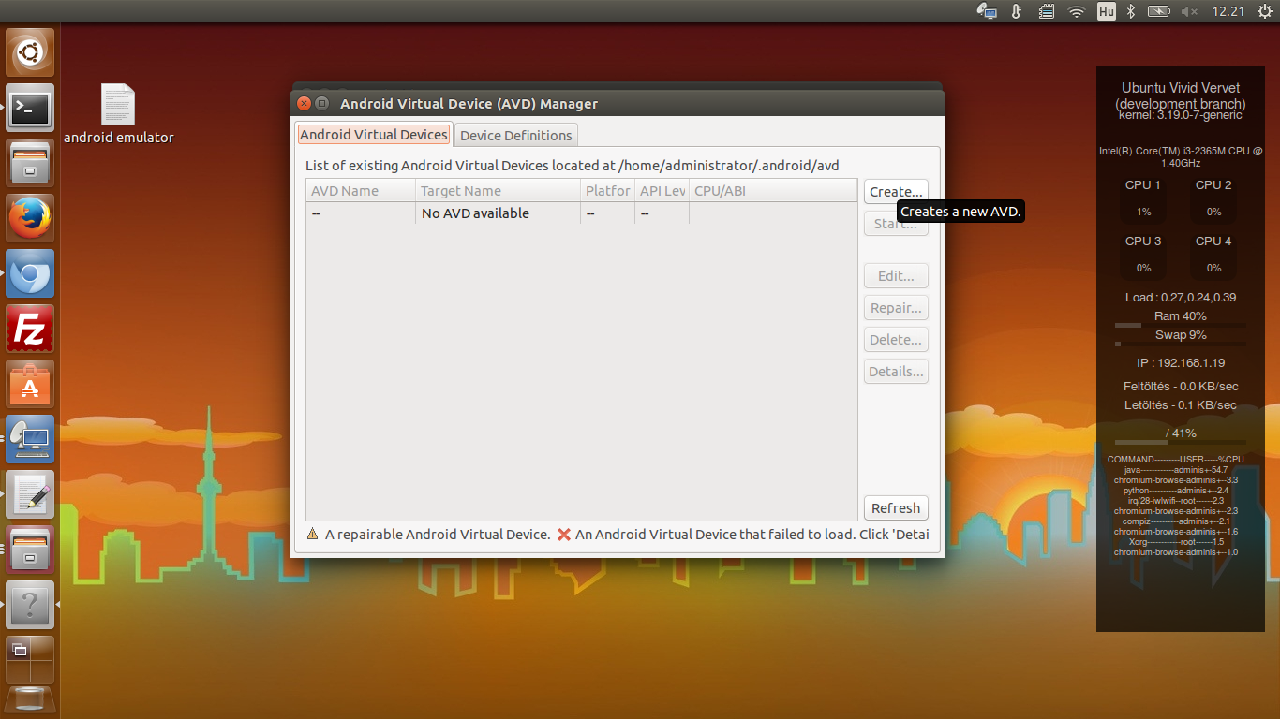1280x719 pixels.
Task: Switch to the Device Definitions tab
Action: (515, 136)
